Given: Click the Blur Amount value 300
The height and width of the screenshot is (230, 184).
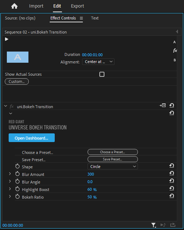Looking at the screenshot, I should point(91,174).
